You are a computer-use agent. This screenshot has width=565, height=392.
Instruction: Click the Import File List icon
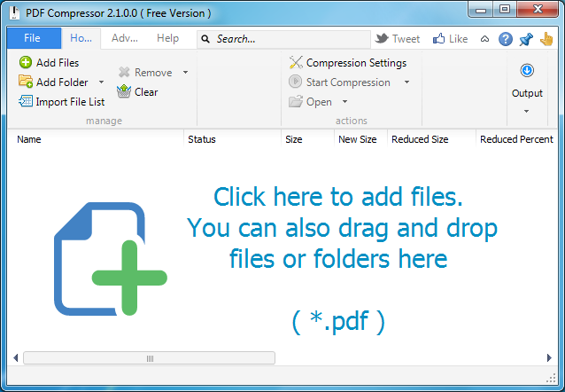26,101
